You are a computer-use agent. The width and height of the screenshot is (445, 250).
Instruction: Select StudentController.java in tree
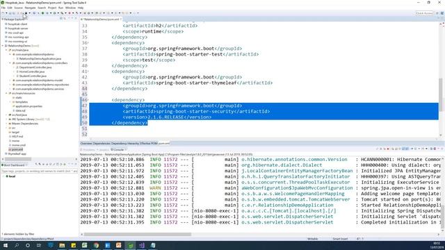pos(33,76)
